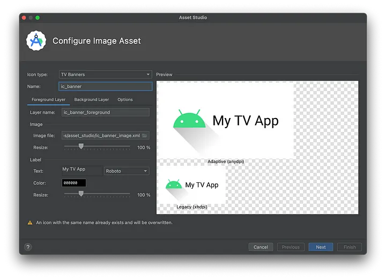Screen dimensions: 386x280
Task: Click the folder browse icon for Image file
Action: click(145, 136)
